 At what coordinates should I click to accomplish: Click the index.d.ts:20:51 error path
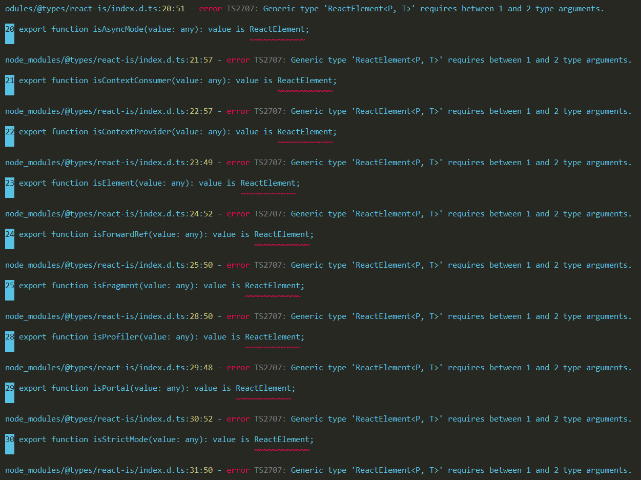[95, 9]
